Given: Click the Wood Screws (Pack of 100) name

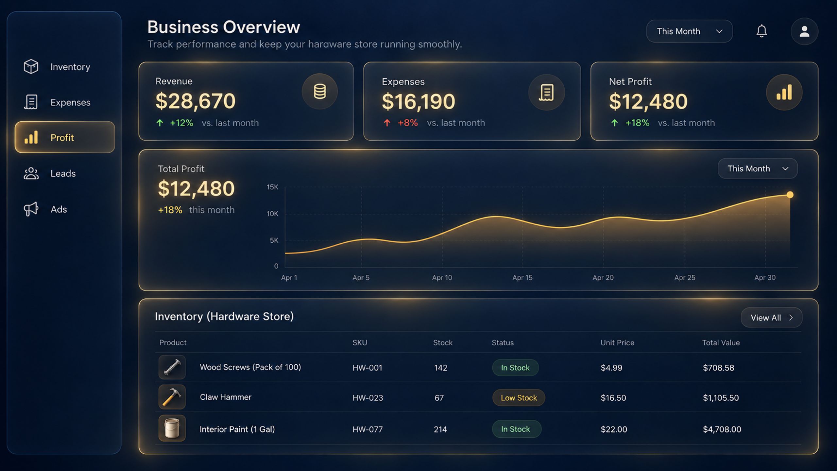Looking at the screenshot, I should click(x=250, y=367).
